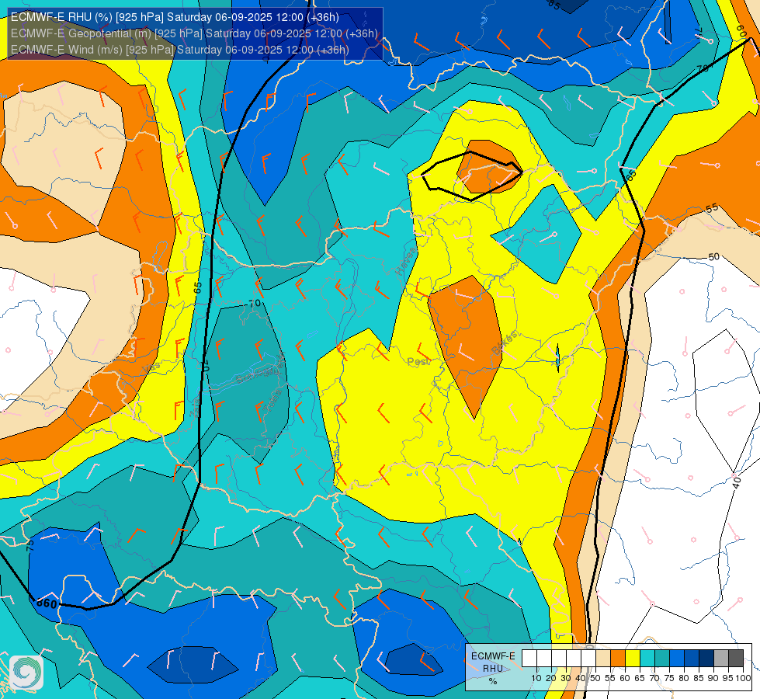Select the ECMWF-E RHU (%) title line
760x699 pixels.
[175, 17]
